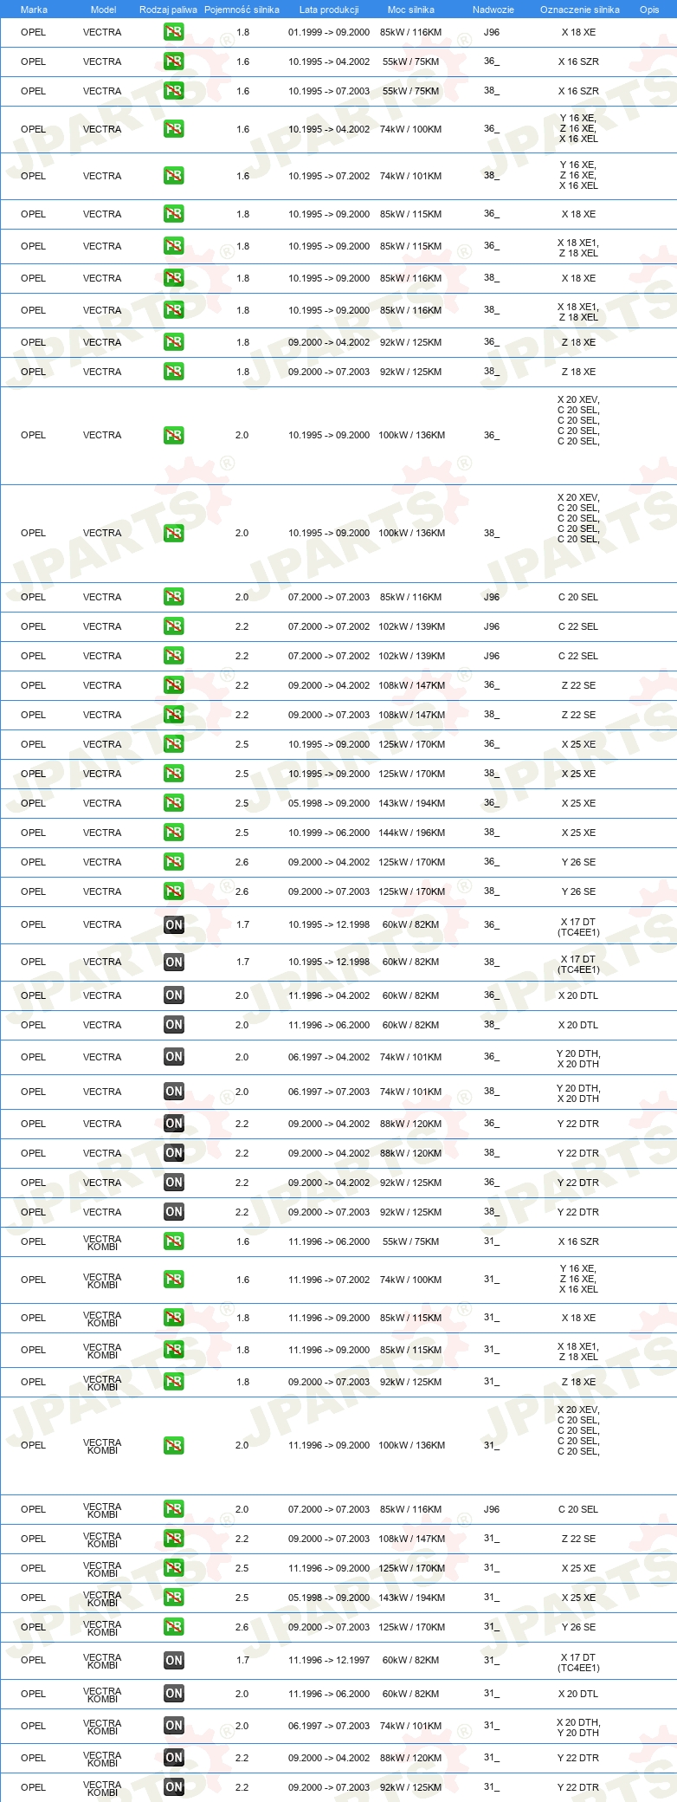Click diesel ON icon in Y 22 DTR 92kW 38_ row
The height and width of the screenshot is (1802, 677).
(174, 1212)
